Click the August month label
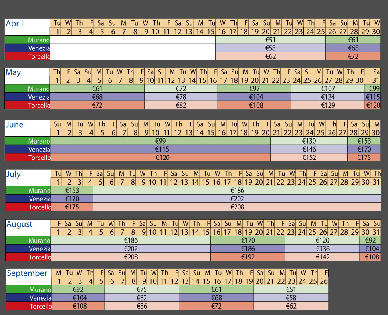 (19, 224)
